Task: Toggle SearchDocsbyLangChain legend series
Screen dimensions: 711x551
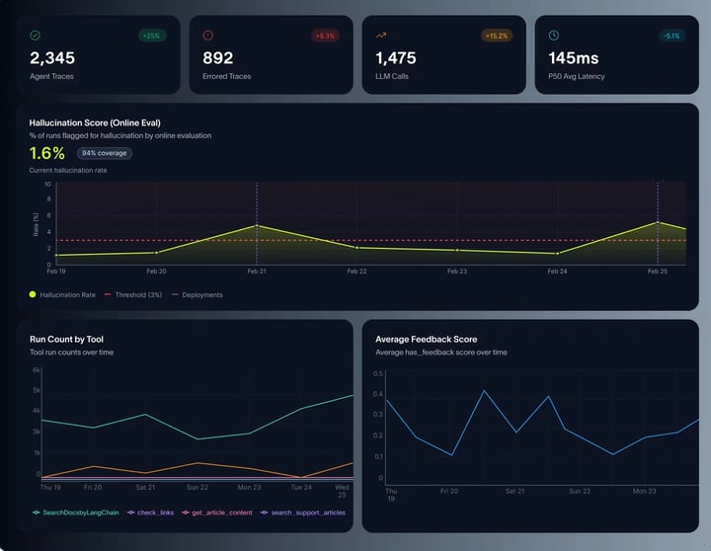Action: [76, 512]
